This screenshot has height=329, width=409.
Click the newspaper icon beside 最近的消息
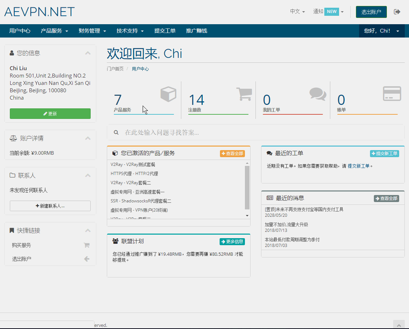pyautogui.click(x=270, y=198)
